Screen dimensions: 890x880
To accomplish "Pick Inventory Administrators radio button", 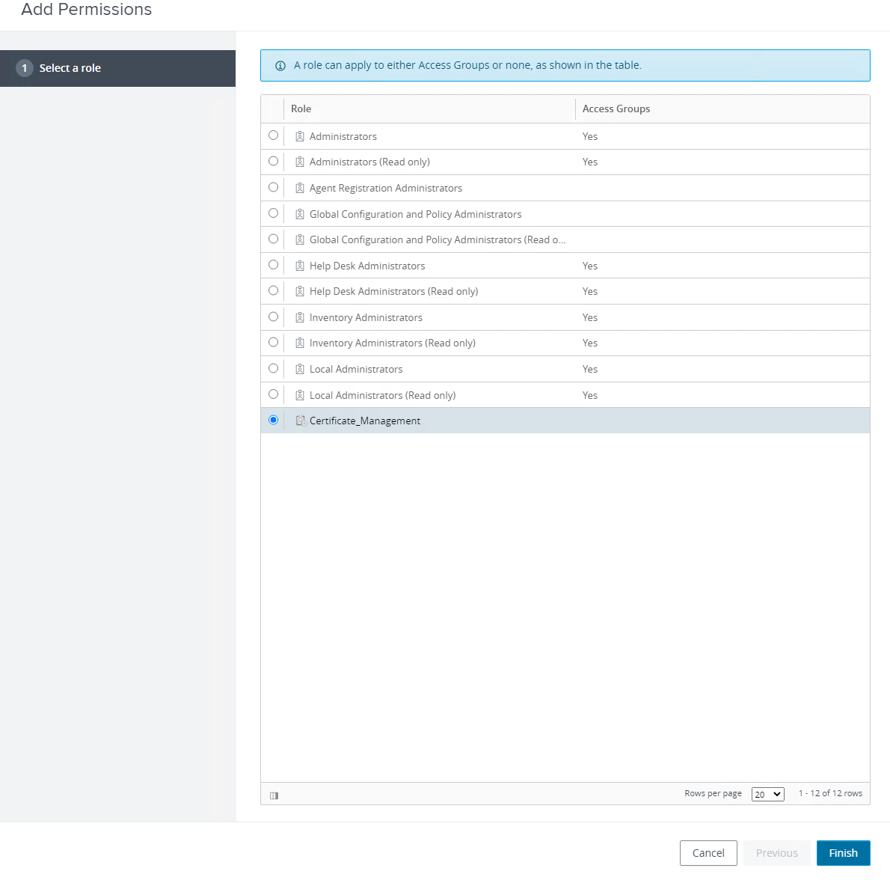I will point(273,317).
